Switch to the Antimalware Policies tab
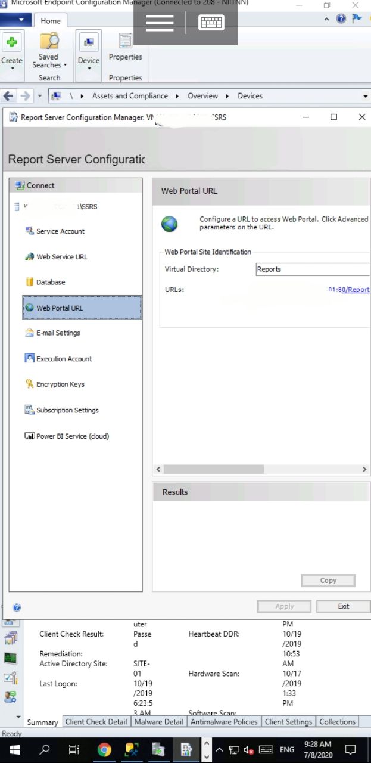371x763 pixels. click(224, 722)
